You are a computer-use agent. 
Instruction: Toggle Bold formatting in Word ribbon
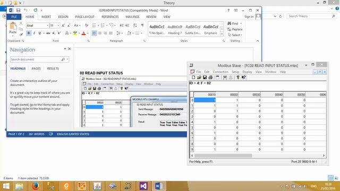pos(29,33)
